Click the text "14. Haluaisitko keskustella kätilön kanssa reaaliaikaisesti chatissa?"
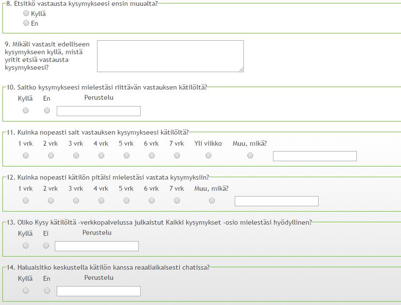 click(x=108, y=267)
